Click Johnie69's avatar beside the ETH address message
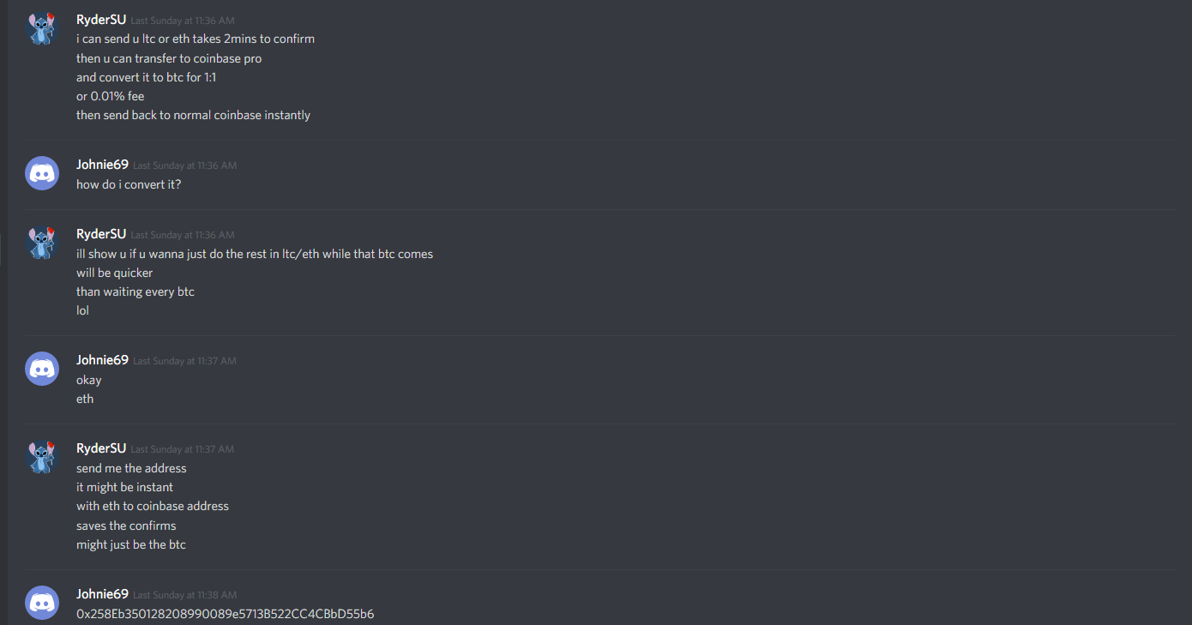1192x625 pixels. coord(42,603)
